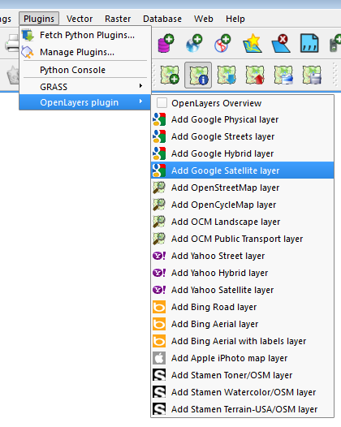Click the blue memory card toolbar icon

309,43
